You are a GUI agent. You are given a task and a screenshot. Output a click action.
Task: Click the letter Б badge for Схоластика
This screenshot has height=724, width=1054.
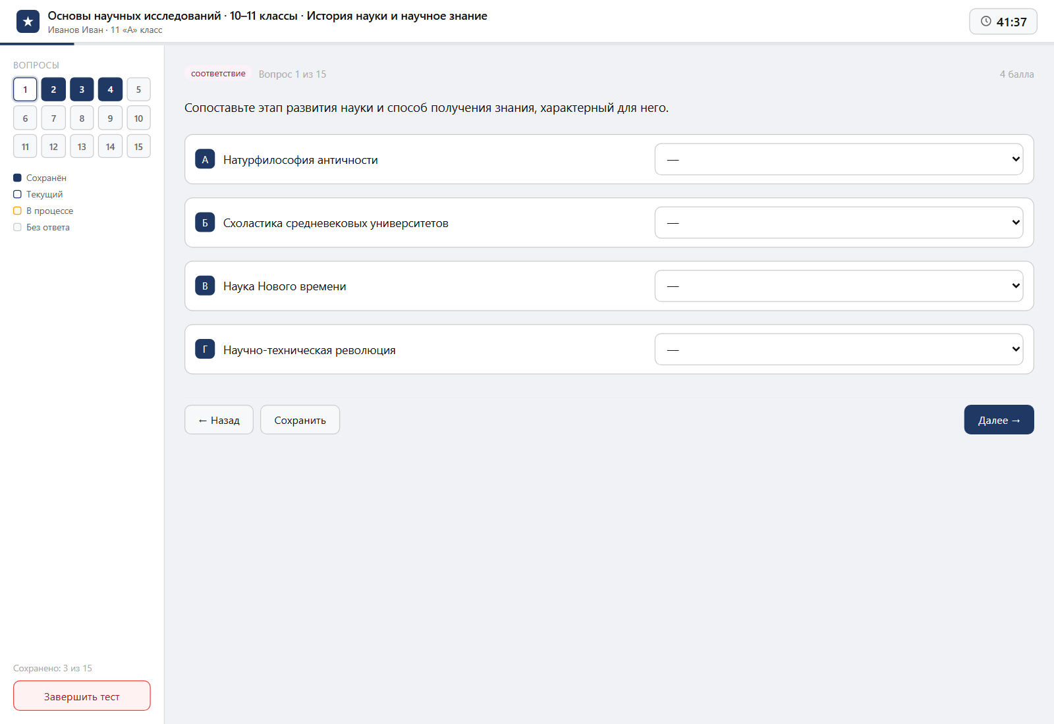(205, 222)
